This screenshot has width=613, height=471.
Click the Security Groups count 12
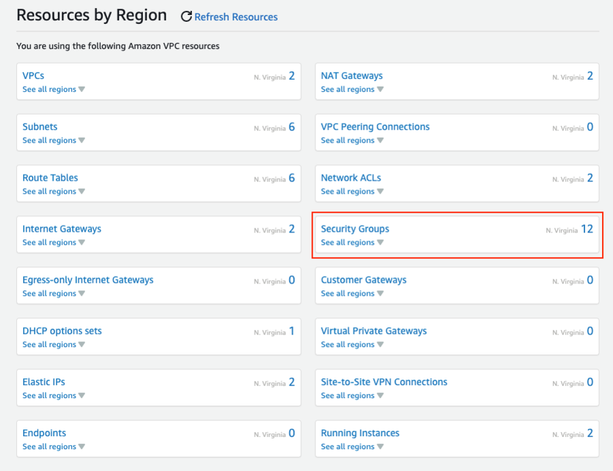point(587,229)
